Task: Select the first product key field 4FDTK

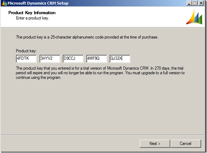Action: pos(26,58)
